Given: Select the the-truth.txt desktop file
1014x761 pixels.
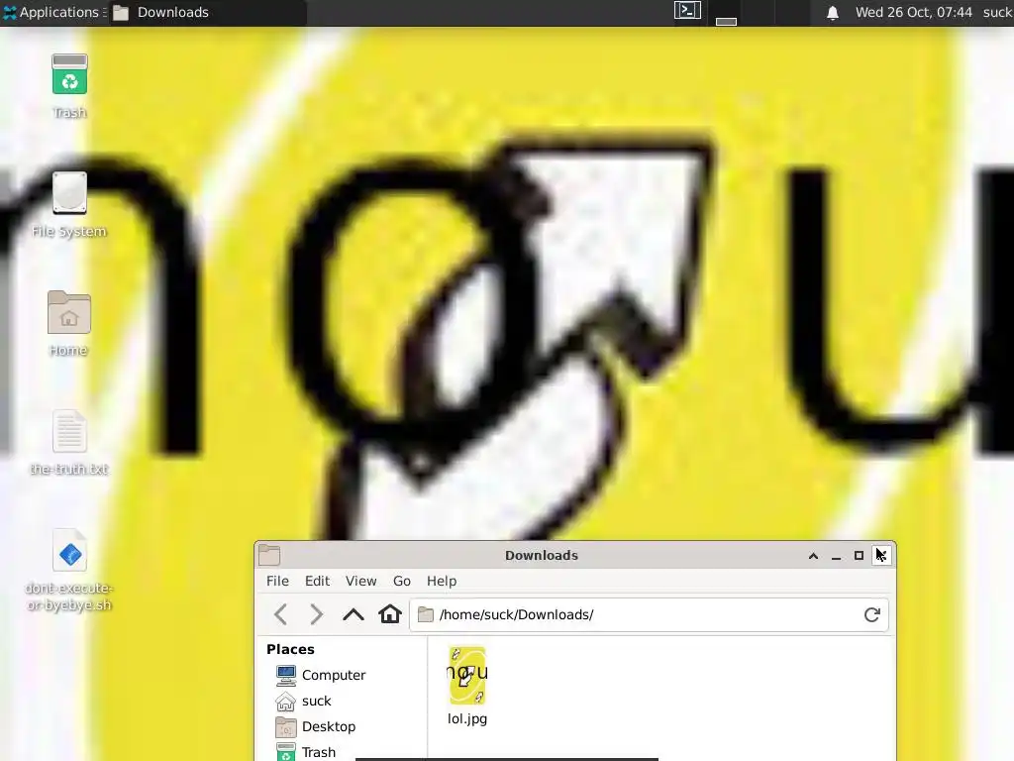Looking at the screenshot, I should [69, 432].
